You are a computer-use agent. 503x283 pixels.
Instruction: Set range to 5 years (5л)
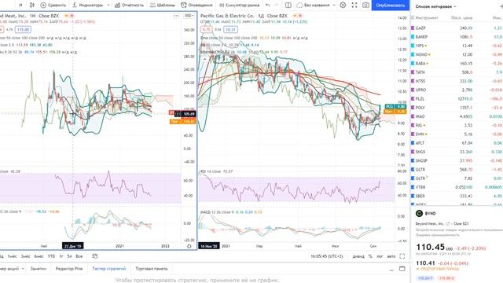point(69,256)
